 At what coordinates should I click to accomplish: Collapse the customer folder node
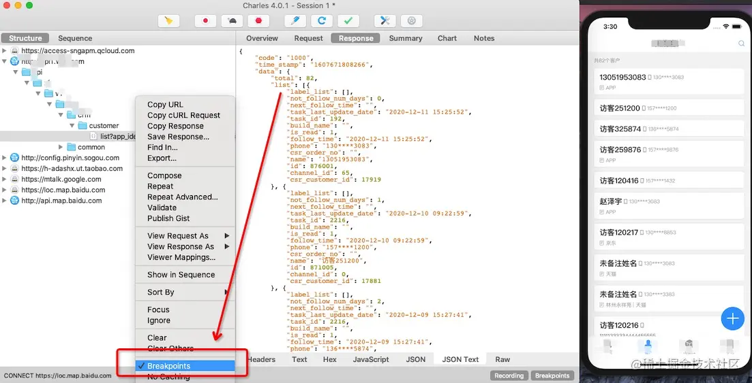(x=72, y=125)
